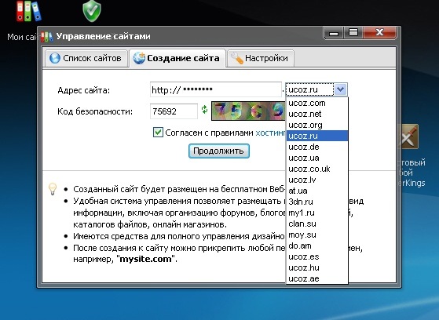The width and height of the screenshot is (439, 320).
Task: Click the globe icon on Список сайтов tab
Action: (x=55, y=58)
